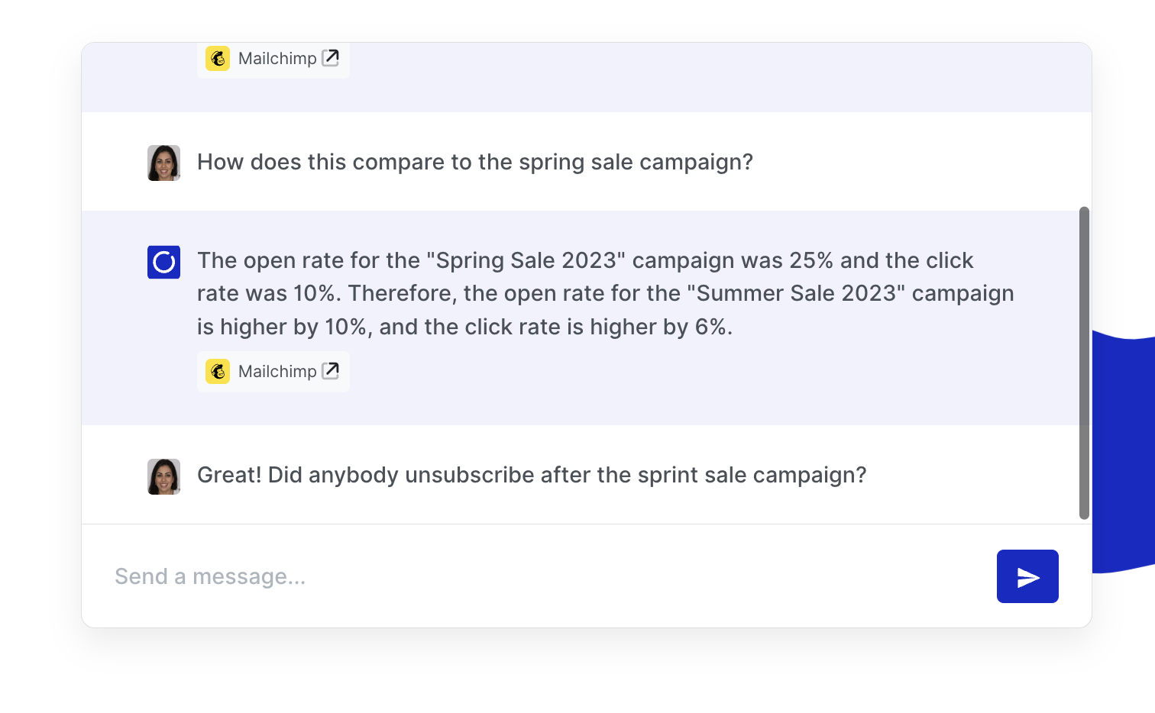Click the Mailchimp logo in the top source chip

pyautogui.click(x=218, y=59)
